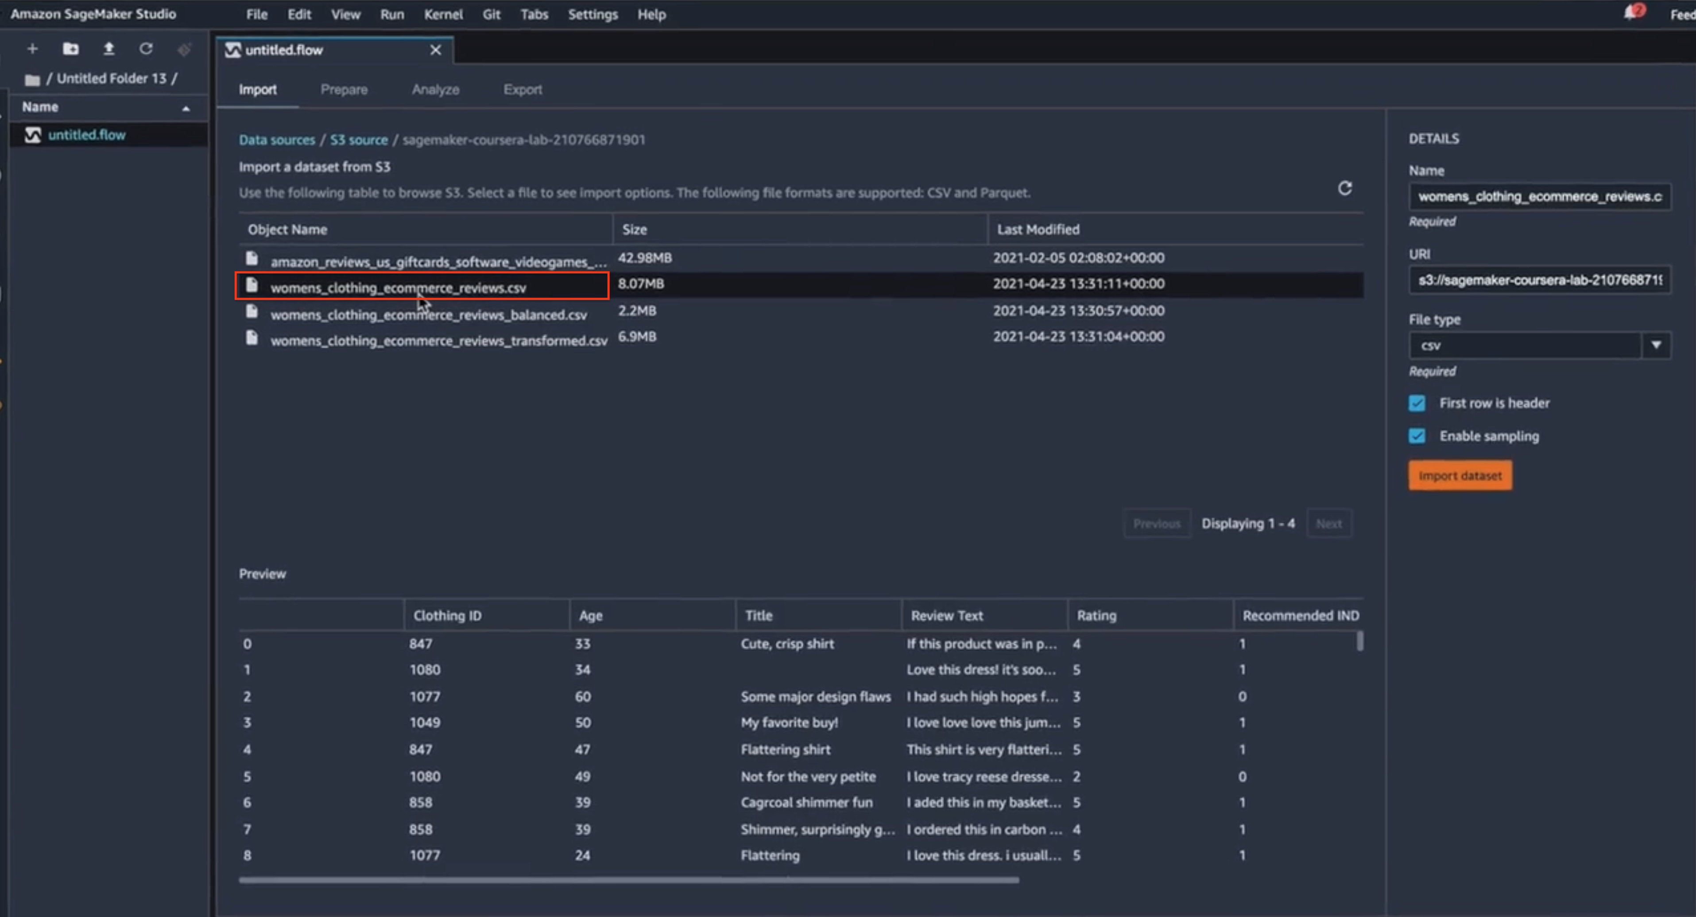
Task: Open the Settings menu
Action: pyautogui.click(x=592, y=15)
